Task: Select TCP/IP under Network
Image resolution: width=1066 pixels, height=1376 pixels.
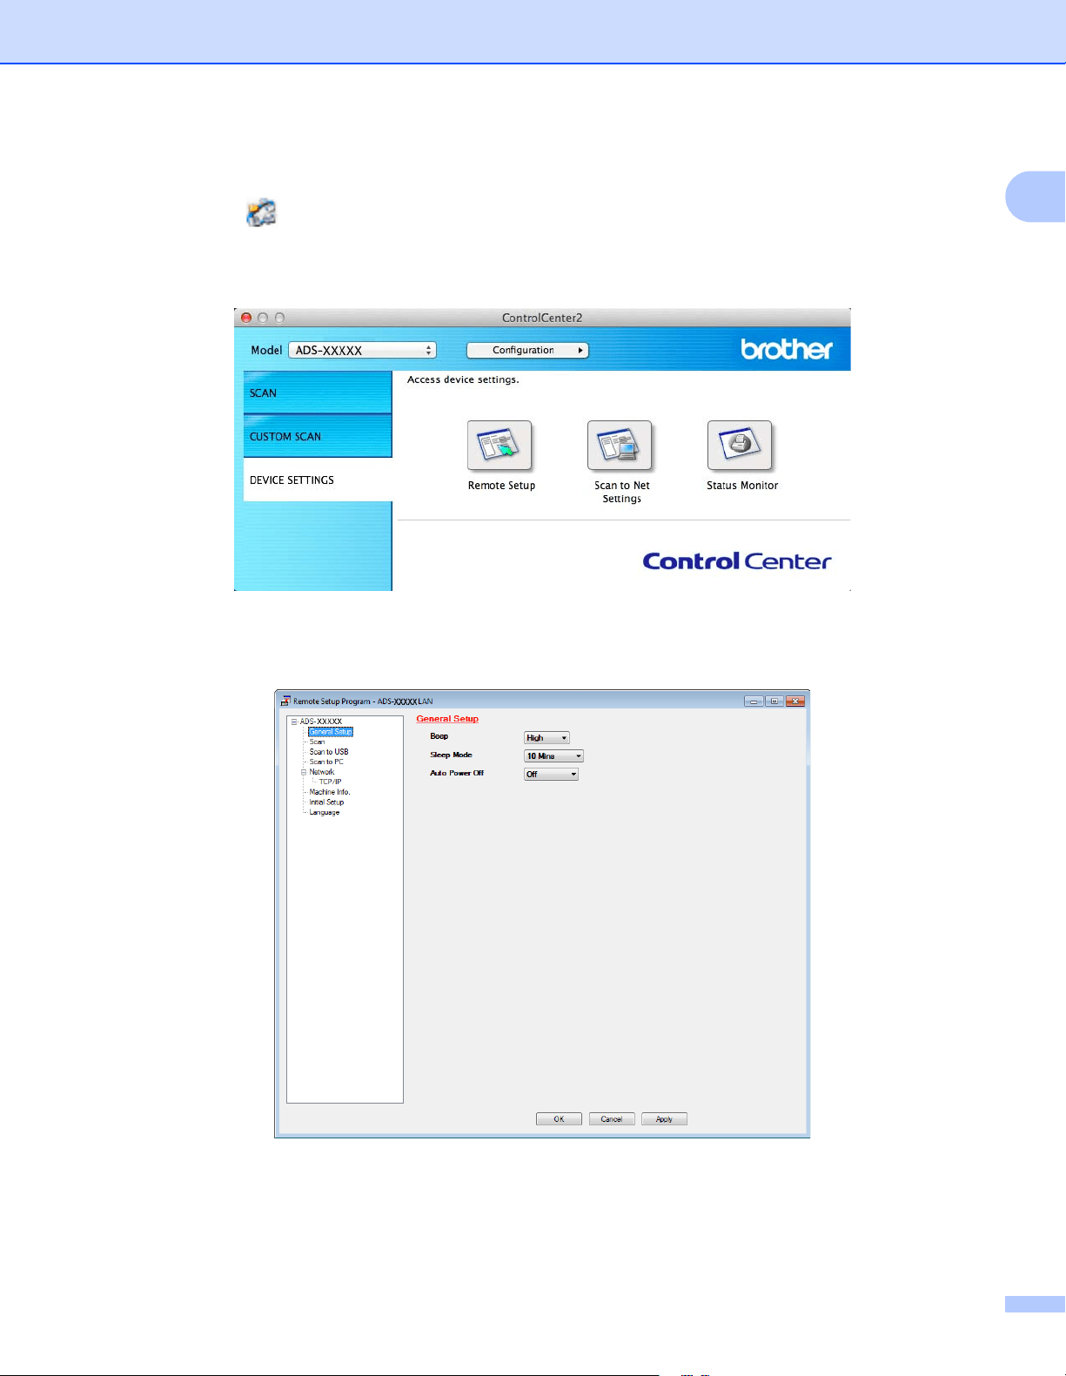Action: (x=330, y=782)
